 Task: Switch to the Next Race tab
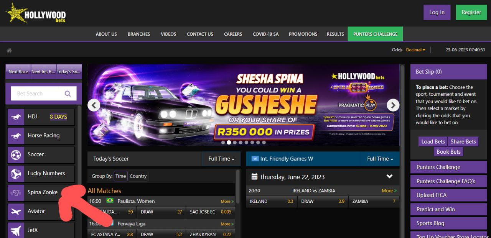pyautogui.click(x=18, y=72)
